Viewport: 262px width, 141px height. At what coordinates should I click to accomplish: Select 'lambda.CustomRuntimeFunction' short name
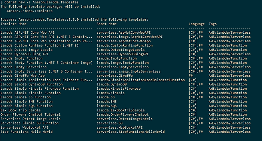click(x=125, y=45)
